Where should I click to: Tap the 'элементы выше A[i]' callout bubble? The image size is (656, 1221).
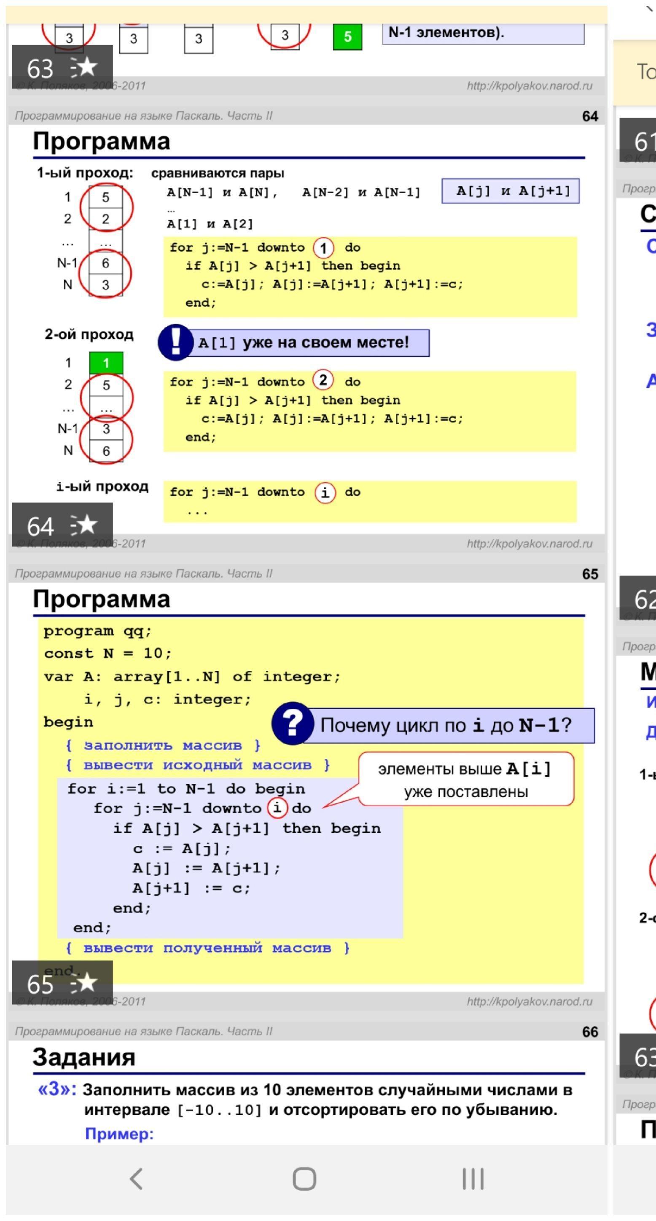click(466, 780)
